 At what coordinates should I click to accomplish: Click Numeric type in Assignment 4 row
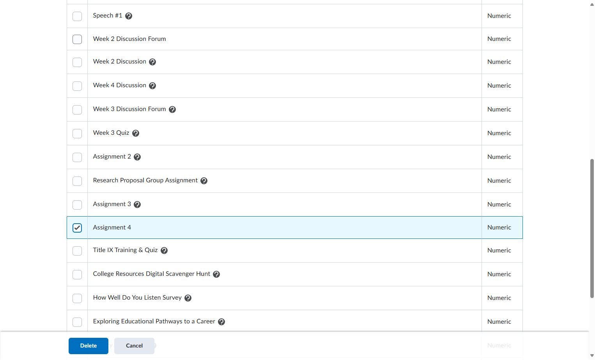click(x=499, y=228)
